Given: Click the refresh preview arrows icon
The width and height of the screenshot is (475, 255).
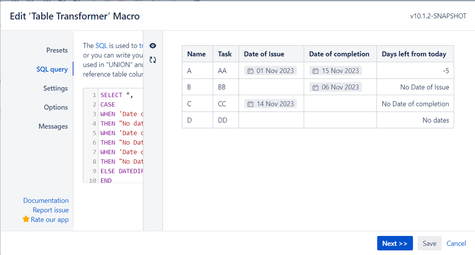Looking at the screenshot, I should [x=153, y=60].
